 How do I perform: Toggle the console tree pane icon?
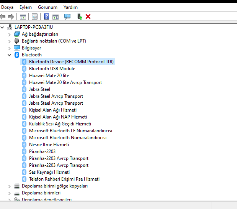[23, 16]
